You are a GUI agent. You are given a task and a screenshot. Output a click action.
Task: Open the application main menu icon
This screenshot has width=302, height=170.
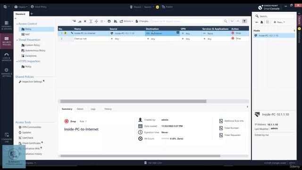click(6, 7)
